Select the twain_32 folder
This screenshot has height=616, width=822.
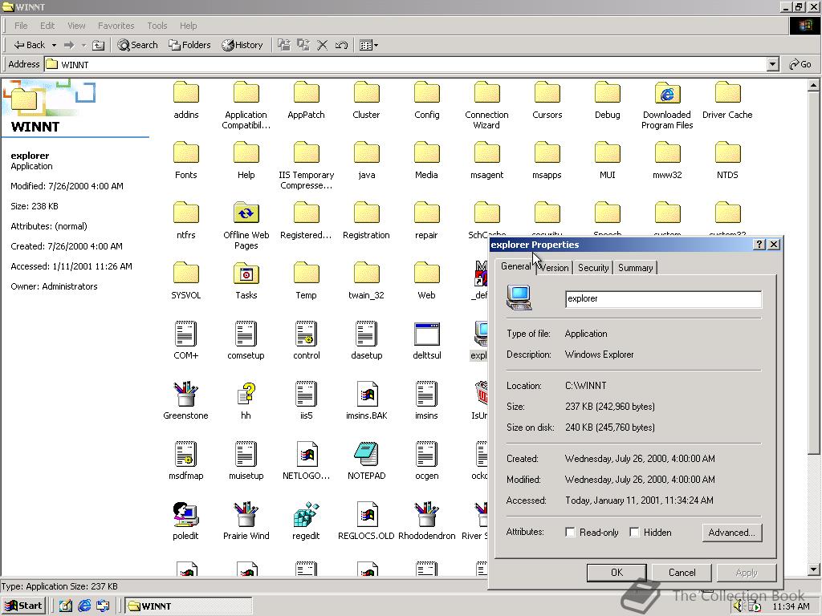point(366,274)
